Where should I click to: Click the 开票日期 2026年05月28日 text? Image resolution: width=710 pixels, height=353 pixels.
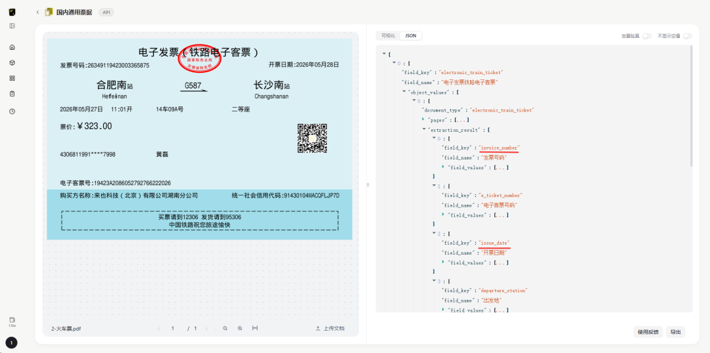coord(304,65)
